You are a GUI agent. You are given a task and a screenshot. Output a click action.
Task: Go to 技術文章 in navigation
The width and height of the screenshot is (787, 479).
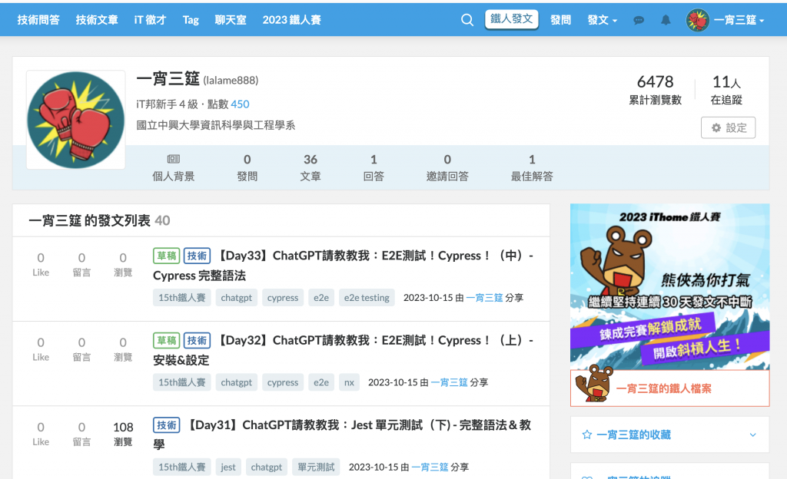pyautogui.click(x=97, y=20)
